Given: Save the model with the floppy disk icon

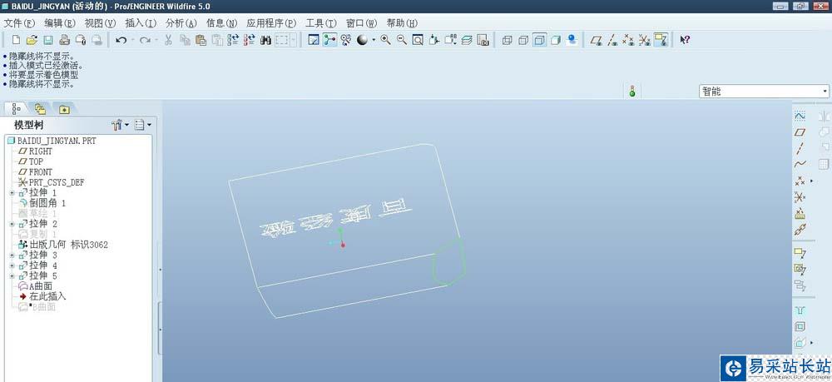Looking at the screenshot, I should tap(47, 40).
